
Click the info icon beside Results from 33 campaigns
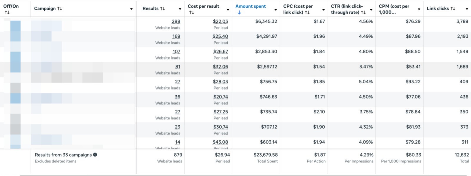[x=95, y=155]
